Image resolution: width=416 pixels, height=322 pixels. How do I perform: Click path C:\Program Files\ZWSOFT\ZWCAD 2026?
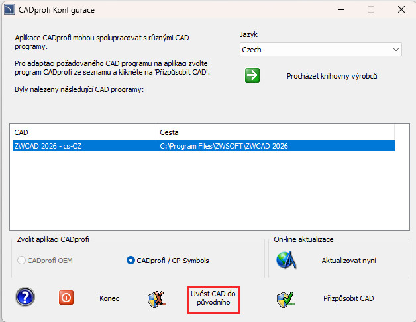[x=224, y=146]
